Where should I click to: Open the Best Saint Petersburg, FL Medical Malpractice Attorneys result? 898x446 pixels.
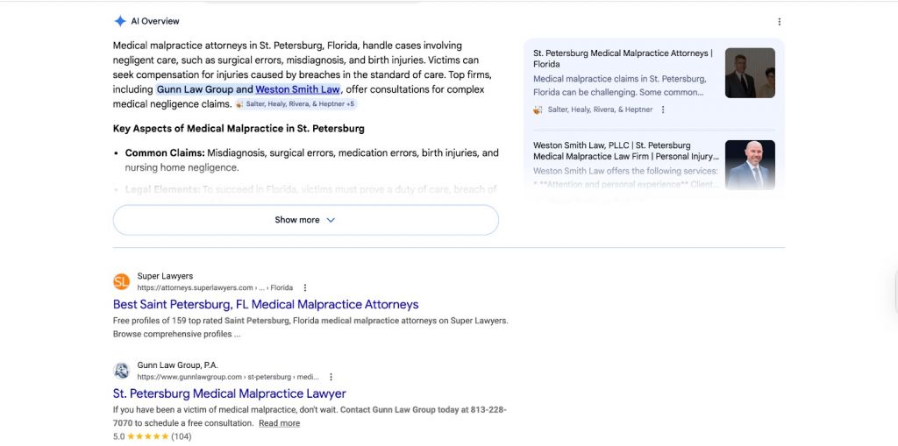[x=266, y=304]
